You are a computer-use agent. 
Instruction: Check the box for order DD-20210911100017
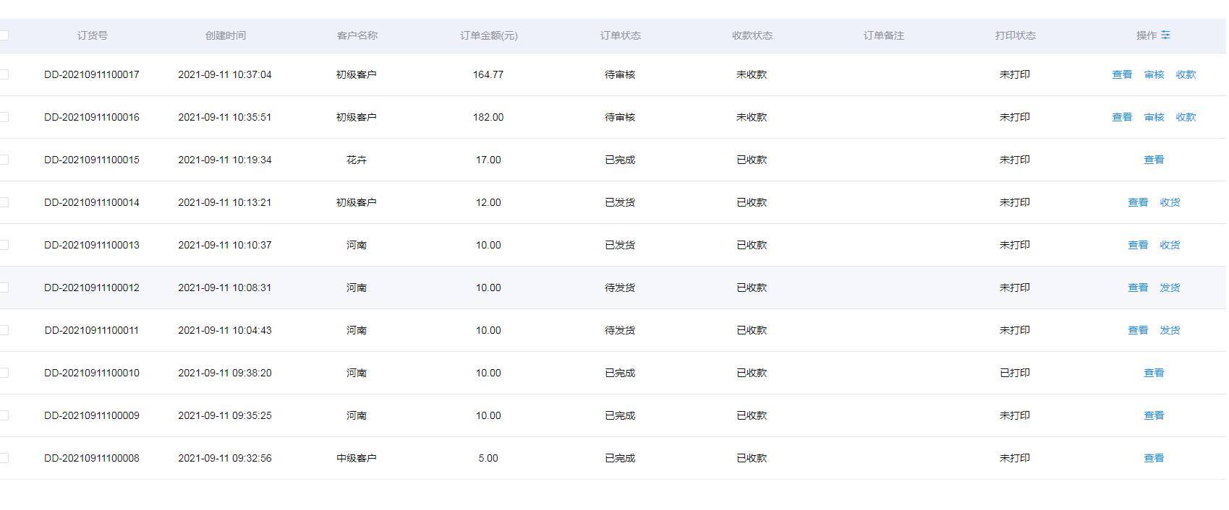click(4, 74)
